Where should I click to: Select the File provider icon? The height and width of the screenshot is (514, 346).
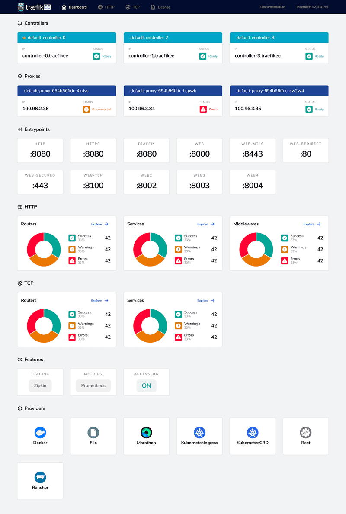click(93, 432)
